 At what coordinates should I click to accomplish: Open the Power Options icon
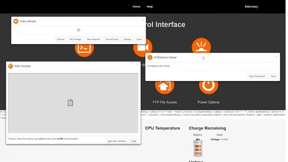(208, 87)
